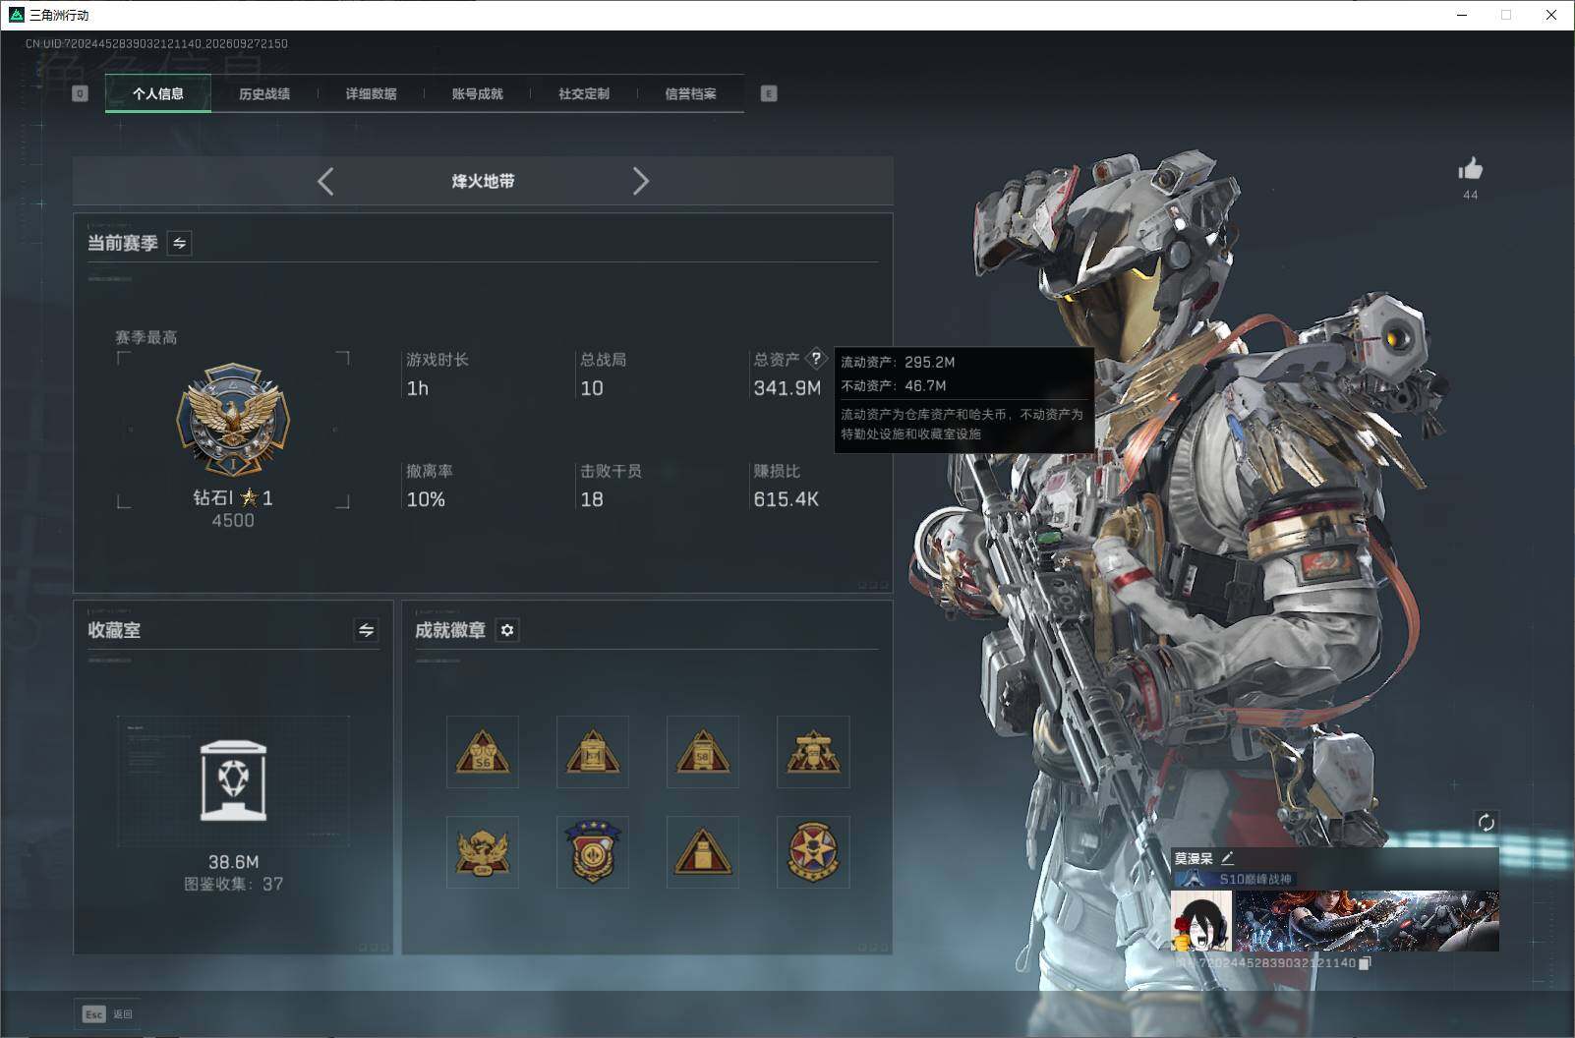Click the 三角洲行动 title bar app icon
This screenshot has height=1038, width=1575.
[16, 15]
